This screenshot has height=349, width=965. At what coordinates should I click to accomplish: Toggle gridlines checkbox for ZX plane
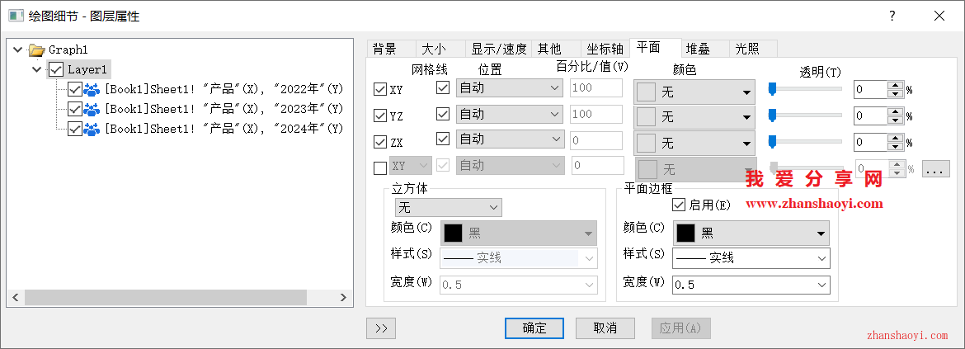coord(442,139)
